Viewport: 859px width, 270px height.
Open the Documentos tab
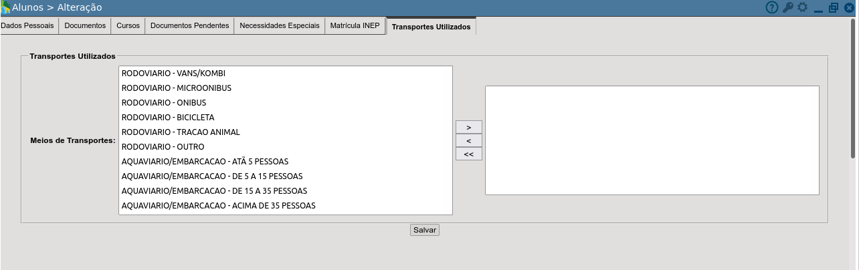click(85, 26)
